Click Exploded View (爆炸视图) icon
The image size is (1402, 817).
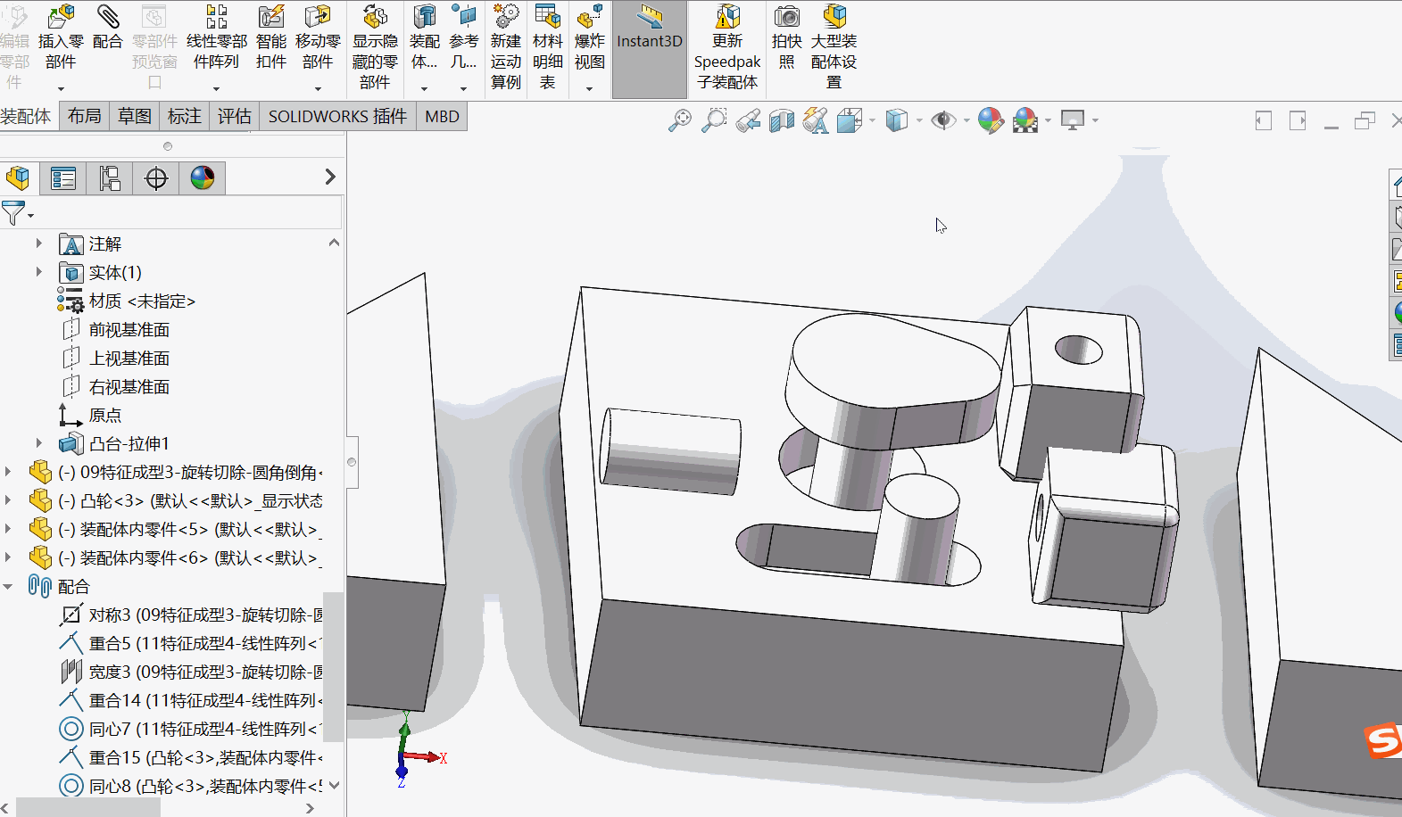coord(590,16)
